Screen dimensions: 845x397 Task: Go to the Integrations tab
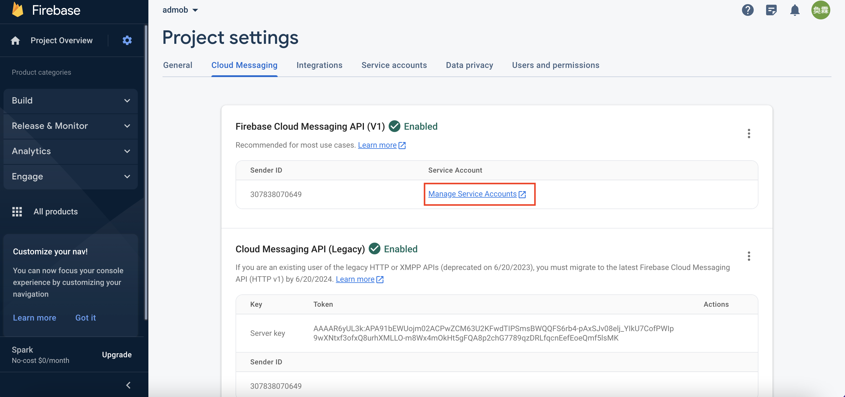(319, 65)
